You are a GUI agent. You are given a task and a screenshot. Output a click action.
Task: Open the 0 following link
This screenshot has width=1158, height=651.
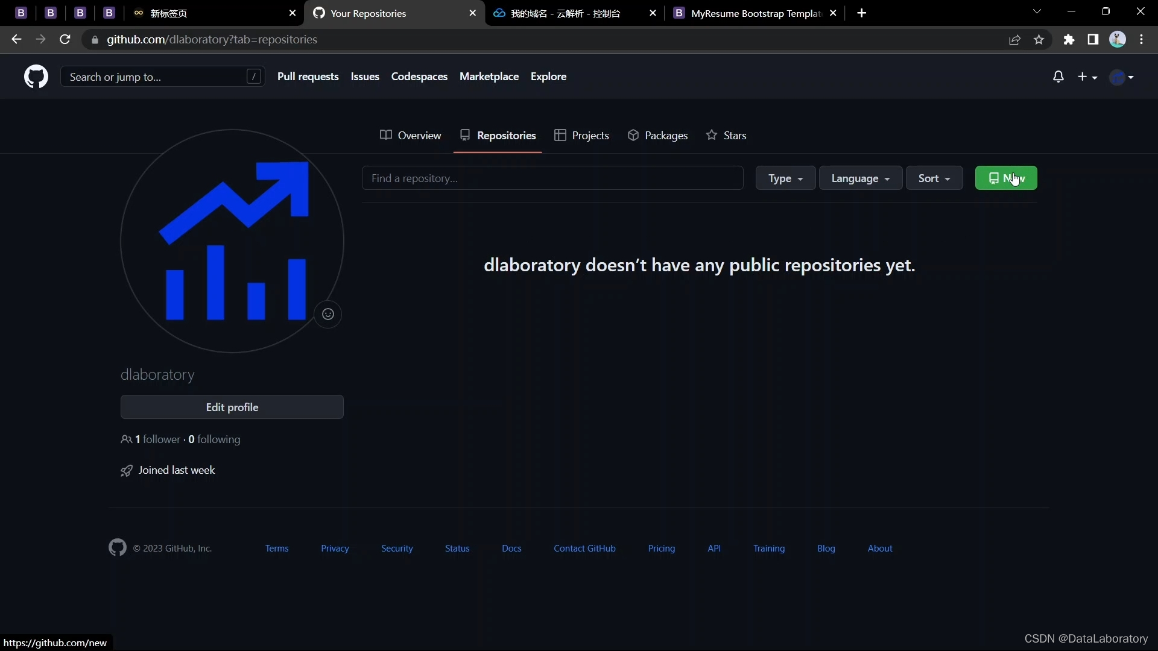pyautogui.click(x=214, y=439)
